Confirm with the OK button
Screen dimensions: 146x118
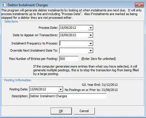61,111
